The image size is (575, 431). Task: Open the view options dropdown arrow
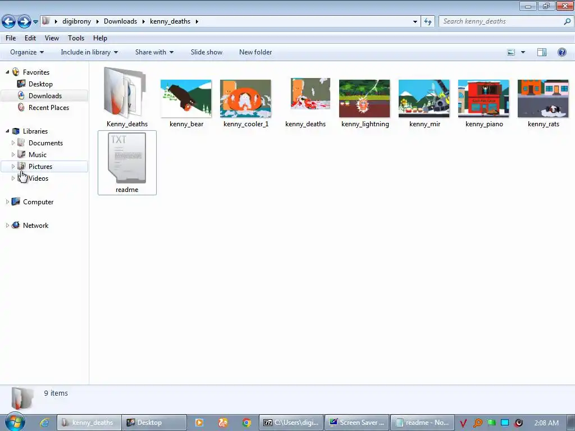pyautogui.click(x=523, y=52)
